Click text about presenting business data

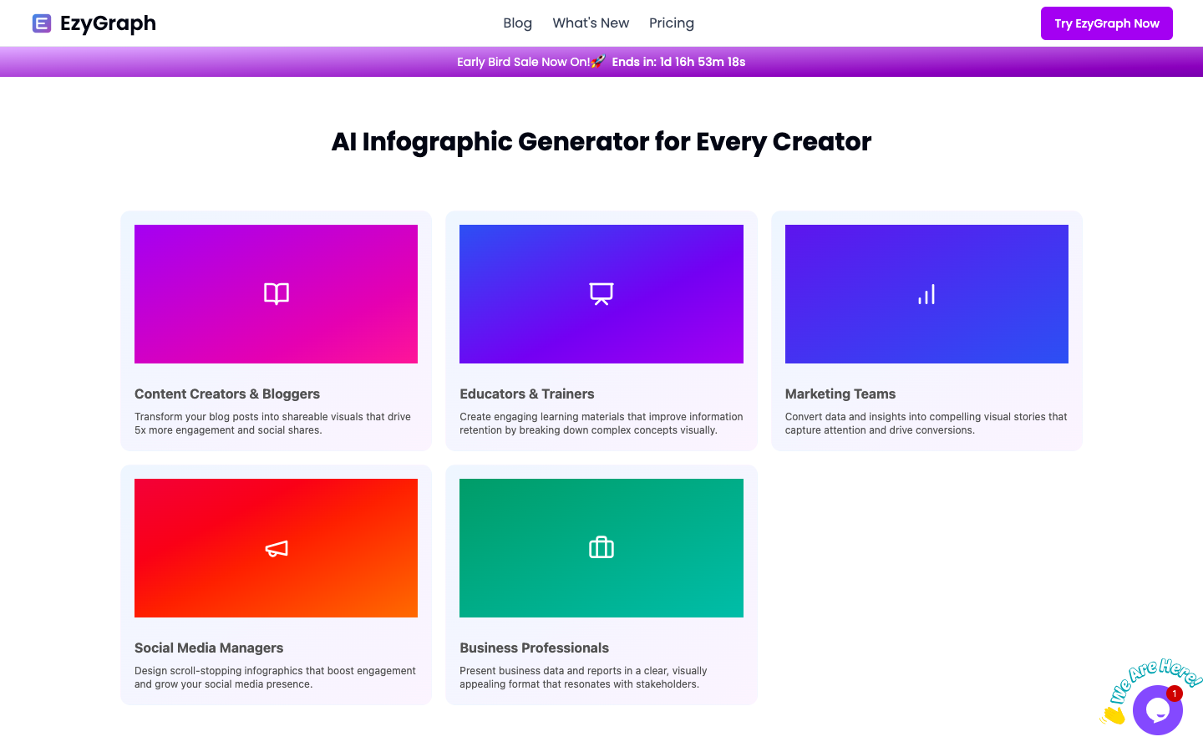coord(583,678)
